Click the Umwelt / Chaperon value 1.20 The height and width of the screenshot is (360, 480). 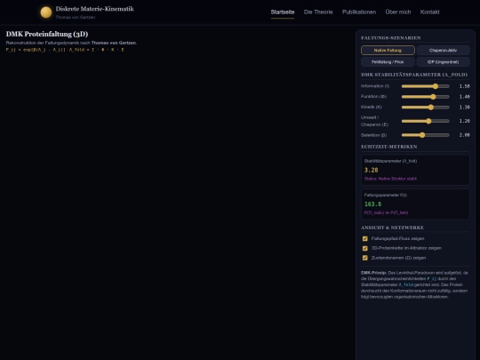click(x=464, y=121)
